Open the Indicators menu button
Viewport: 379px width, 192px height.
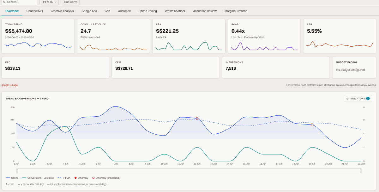(x=358, y=98)
